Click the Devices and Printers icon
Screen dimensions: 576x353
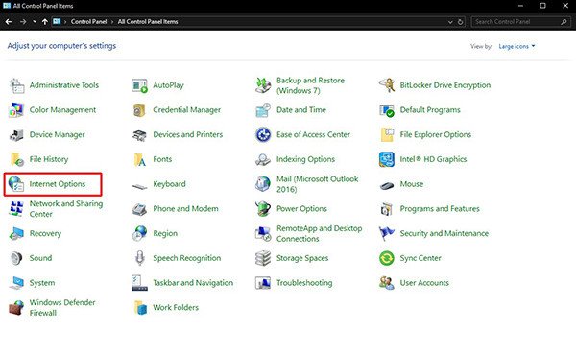139,135
